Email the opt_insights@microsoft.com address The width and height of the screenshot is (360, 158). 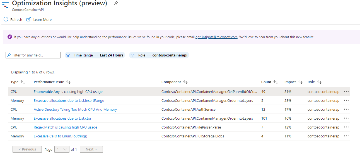[x=216, y=37]
